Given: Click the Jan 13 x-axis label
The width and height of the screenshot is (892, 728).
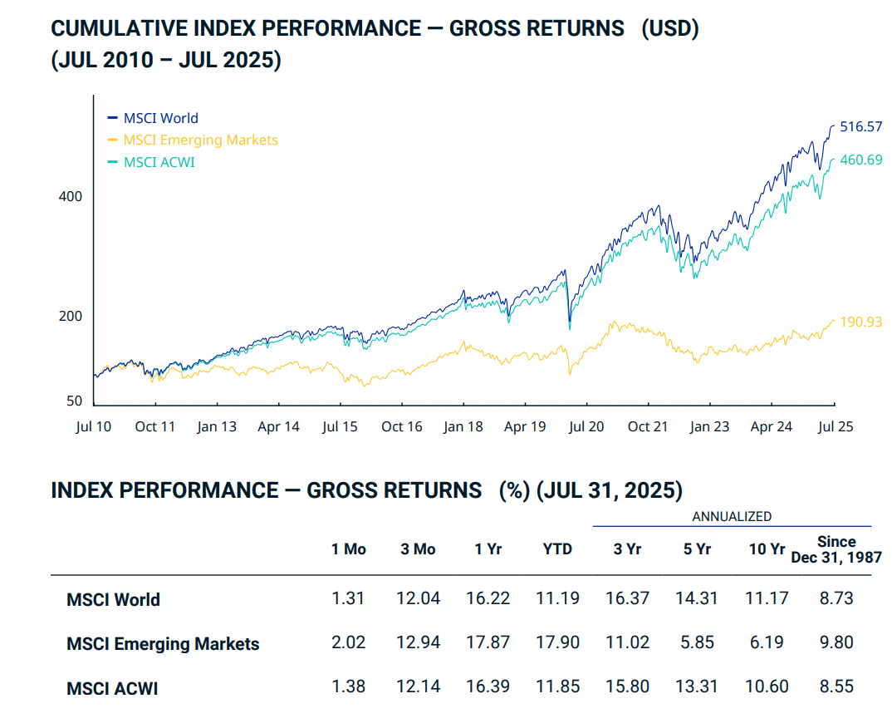Looking at the screenshot, I should click(217, 427).
